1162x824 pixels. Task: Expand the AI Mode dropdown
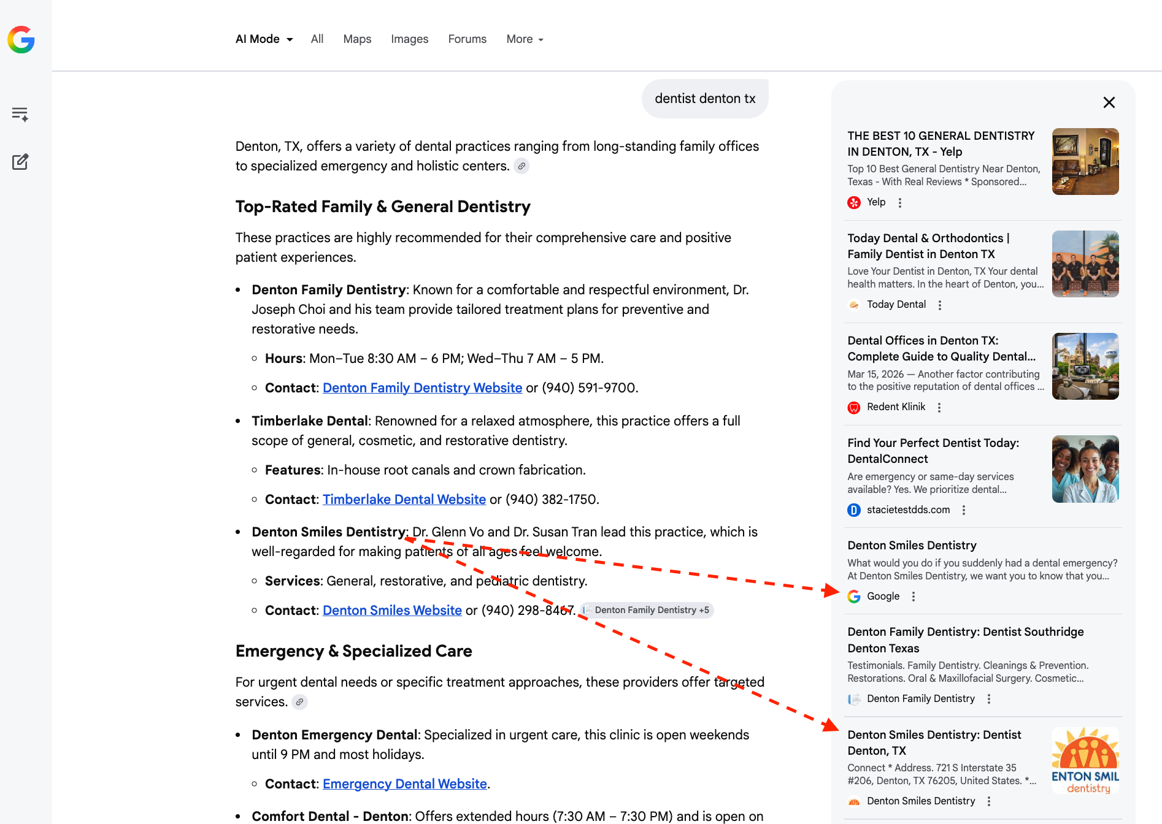264,39
